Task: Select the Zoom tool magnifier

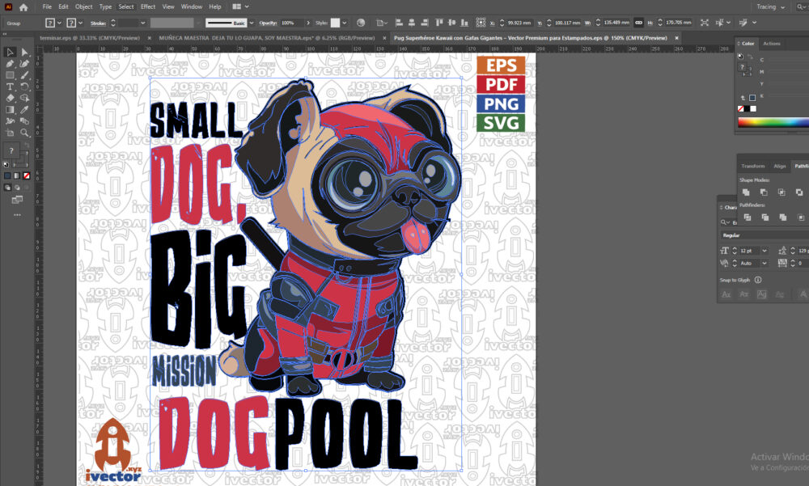Action: (25, 133)
